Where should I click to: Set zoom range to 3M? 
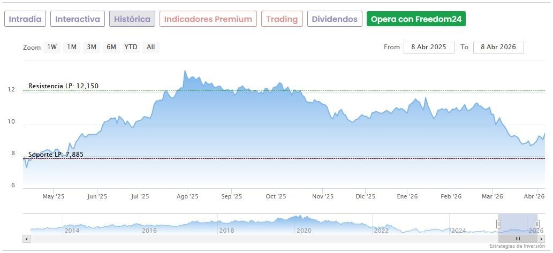coord(92,47)
